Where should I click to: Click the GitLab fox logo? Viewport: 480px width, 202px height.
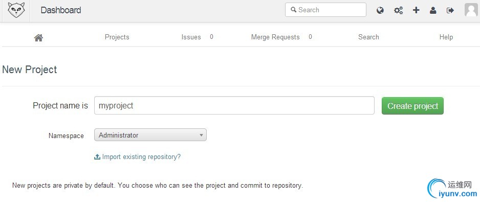coord(16,10)
